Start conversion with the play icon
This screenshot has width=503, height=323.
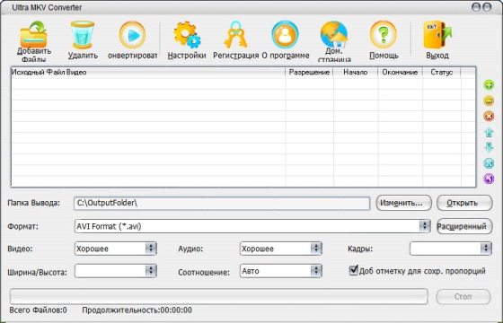132,35
